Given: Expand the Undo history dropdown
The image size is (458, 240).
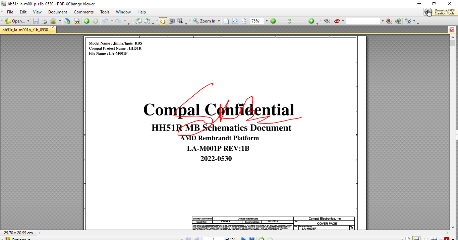Looking at the screenshot, I should 112,21.
